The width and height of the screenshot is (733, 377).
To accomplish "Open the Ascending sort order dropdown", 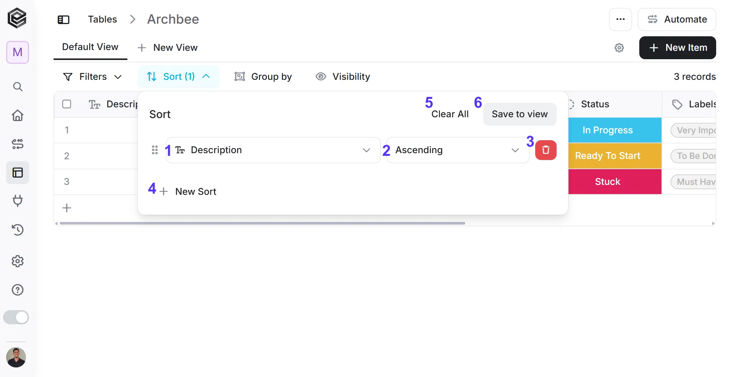I will 458,150.
